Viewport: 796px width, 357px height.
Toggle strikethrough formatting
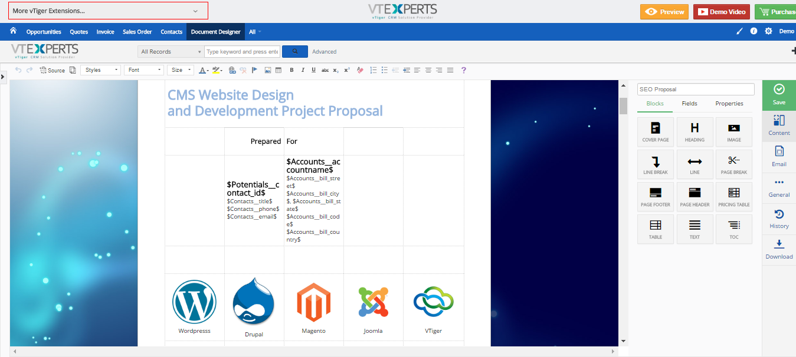tap(325, 70)
